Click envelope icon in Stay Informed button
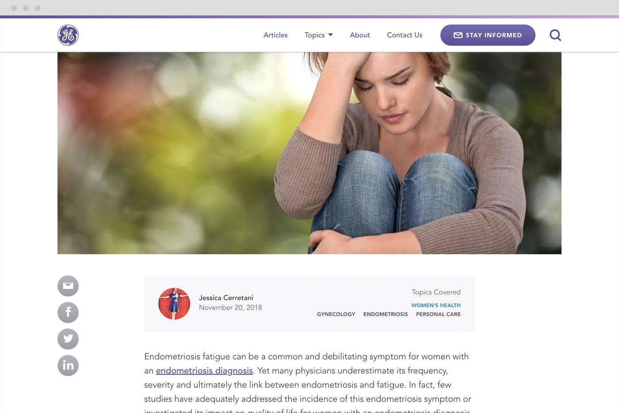Viewport: 619px width, 413px height. (458, 35)
